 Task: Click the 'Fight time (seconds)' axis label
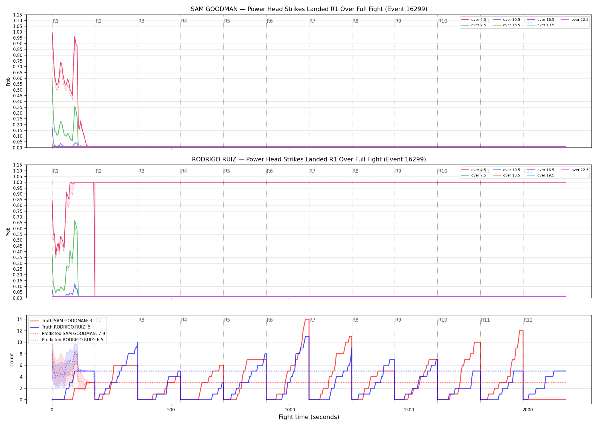click(x=309, y=417)
